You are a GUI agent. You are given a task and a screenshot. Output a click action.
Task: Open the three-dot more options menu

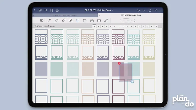[x=161, y=10]
